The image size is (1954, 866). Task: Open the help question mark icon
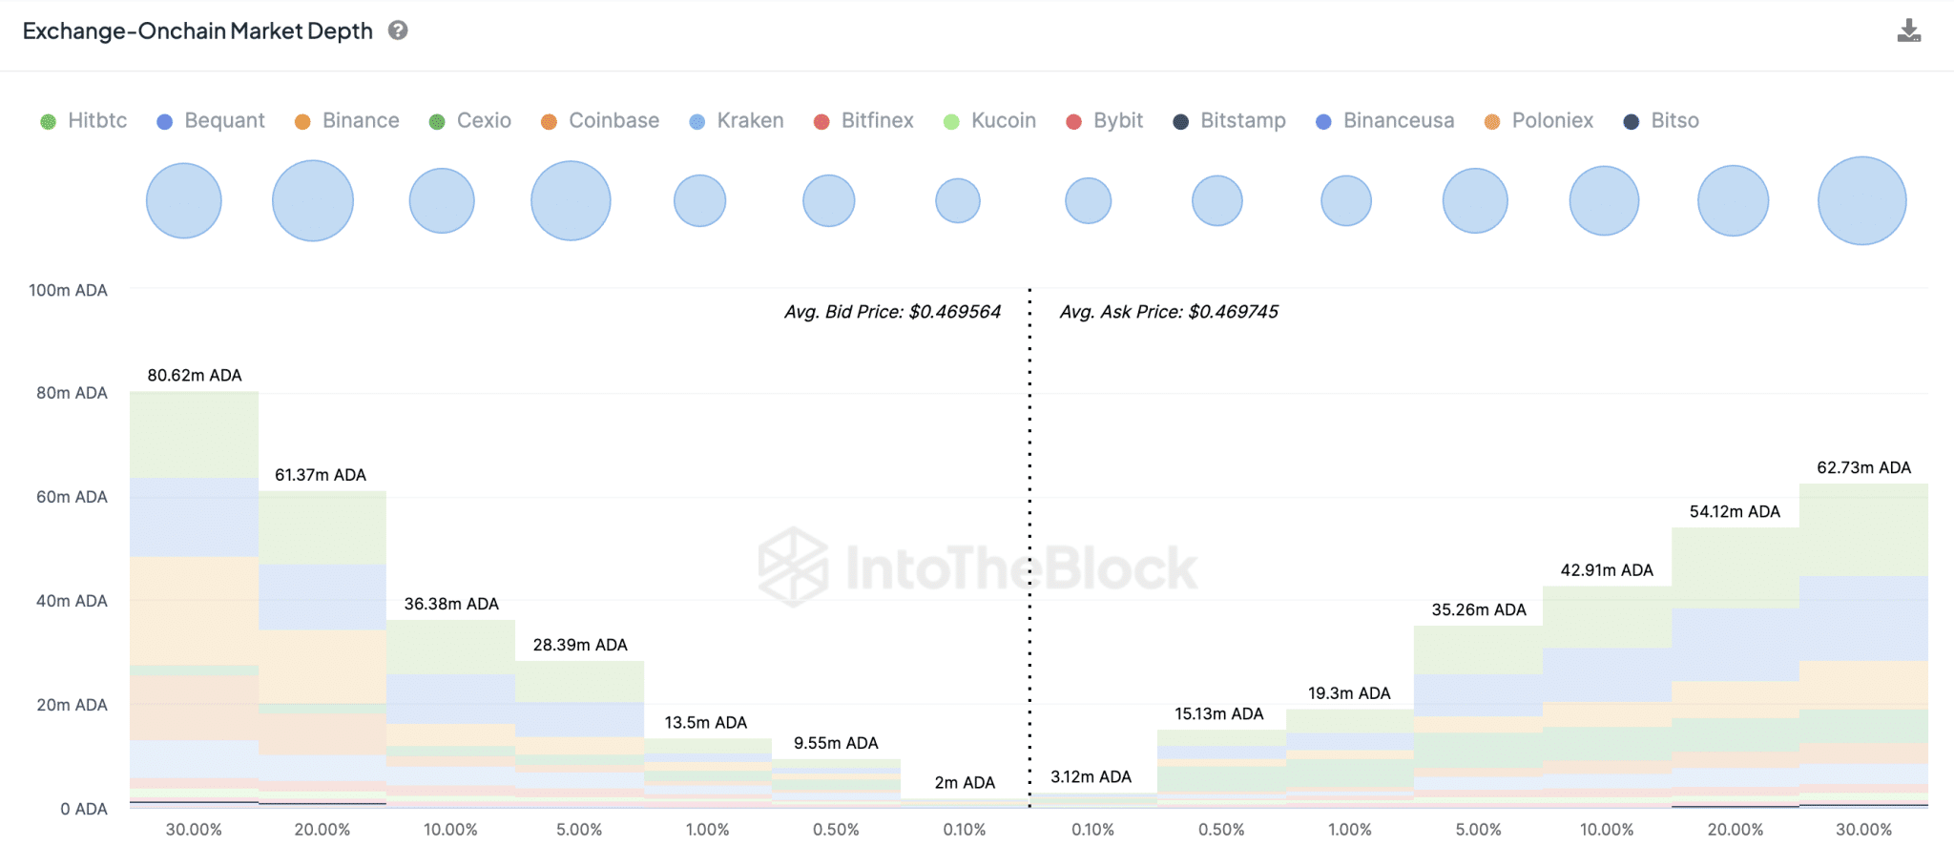point(398,31)
